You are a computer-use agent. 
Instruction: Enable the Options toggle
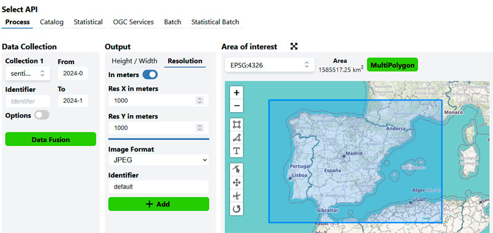coord(42,115)
